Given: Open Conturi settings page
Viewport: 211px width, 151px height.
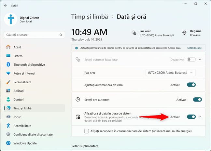Looking at the screenshot, I should point(35,100).
